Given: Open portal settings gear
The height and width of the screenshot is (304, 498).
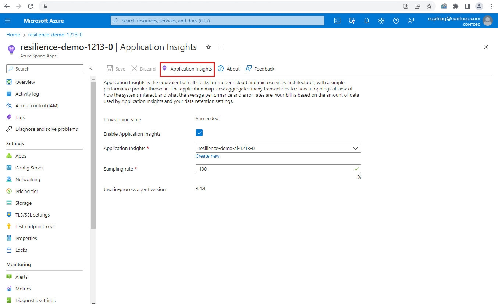Looking at the screenshot, I should tap(381, 21).
